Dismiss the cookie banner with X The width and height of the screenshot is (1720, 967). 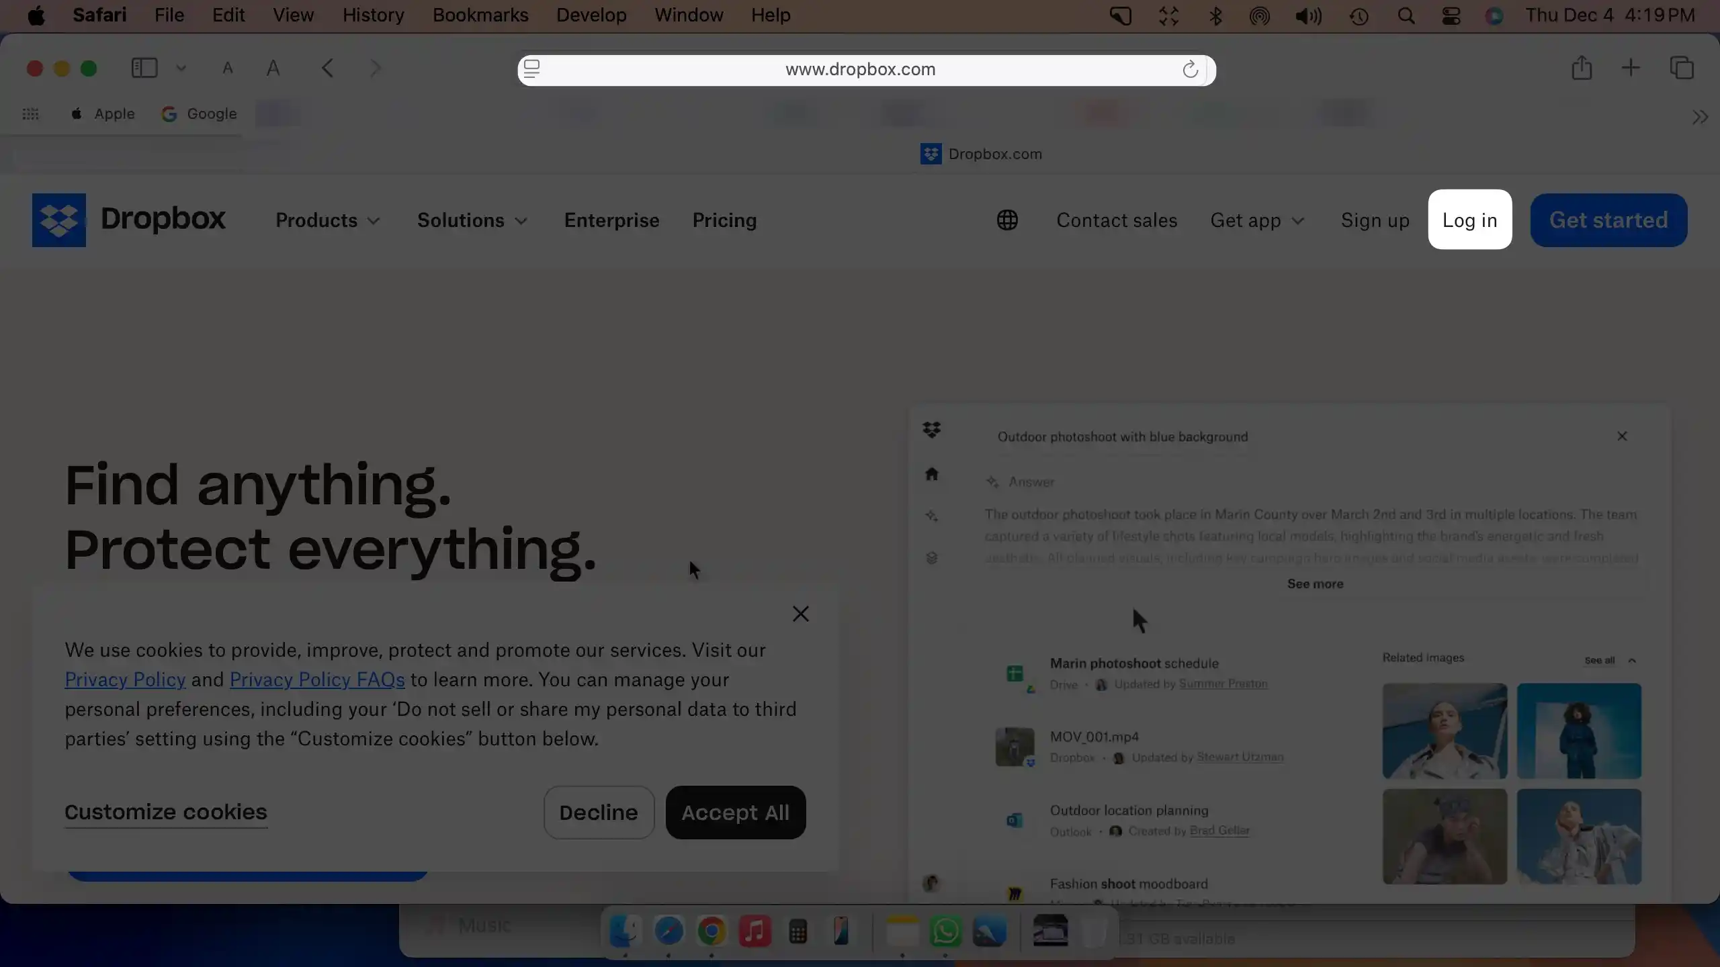800,614
